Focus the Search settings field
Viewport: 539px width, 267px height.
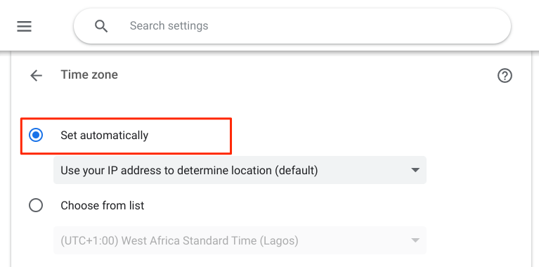292,26
